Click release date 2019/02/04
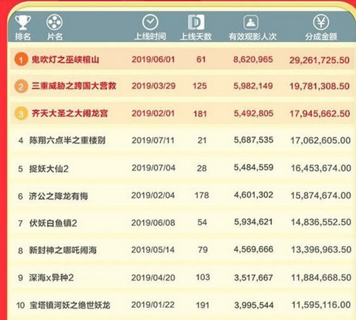Image resolution: width=356 pixels, height=320 pixels. point(153,195)
